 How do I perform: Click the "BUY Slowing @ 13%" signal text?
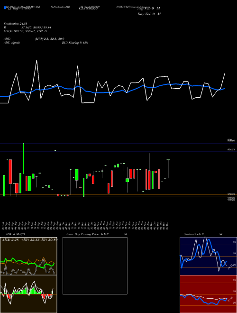pyautogui.click(x=75, y=43)
